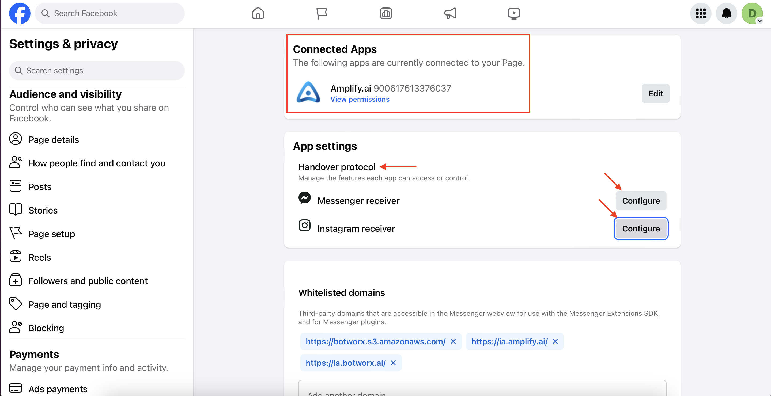771x396 pixels.
Task: Remove the ia.amplify.ai whitelisted domain
Action: point(555,342)
